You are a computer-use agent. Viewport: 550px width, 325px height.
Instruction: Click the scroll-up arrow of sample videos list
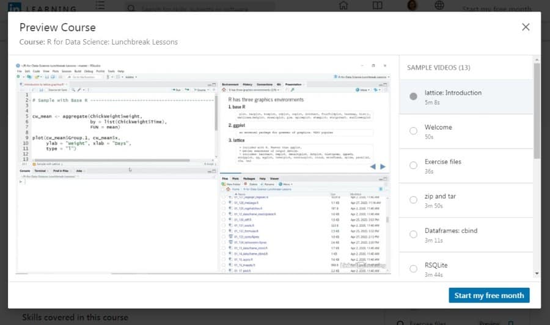click(537, 60)
